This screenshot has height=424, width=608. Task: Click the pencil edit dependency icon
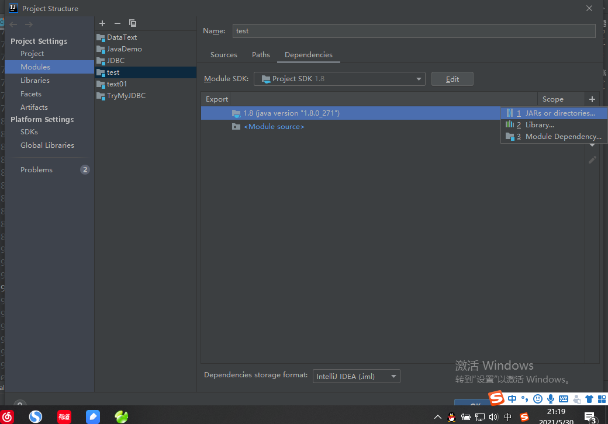coord(592,159)
